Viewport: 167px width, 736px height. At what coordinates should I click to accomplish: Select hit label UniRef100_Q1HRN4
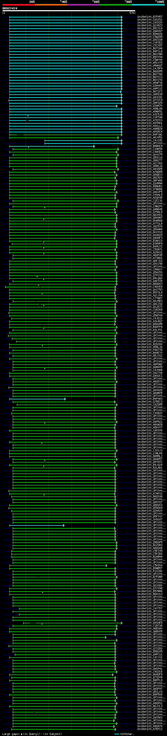point(150,184)
